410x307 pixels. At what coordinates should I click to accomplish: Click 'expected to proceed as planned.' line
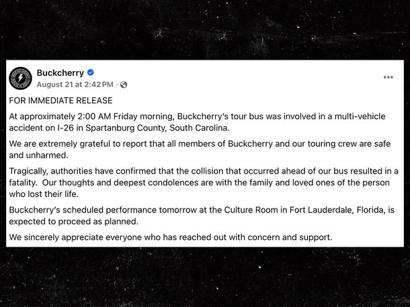click(74, 222)
